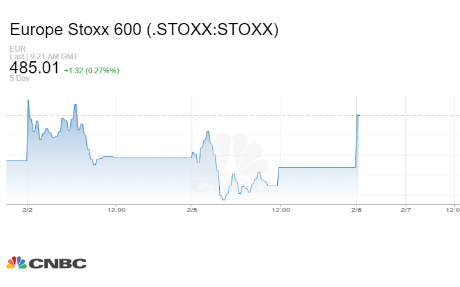
Task: Click the 2/6 date axis label
Action: coord(356,209)
